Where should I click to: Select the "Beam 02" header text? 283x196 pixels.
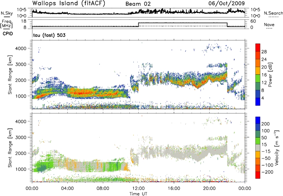point(138,4)
